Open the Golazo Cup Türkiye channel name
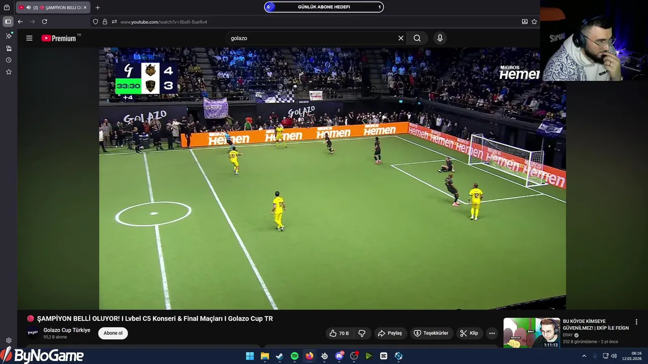The width and height of the screenshot is (648, 364). click(67, 330)
